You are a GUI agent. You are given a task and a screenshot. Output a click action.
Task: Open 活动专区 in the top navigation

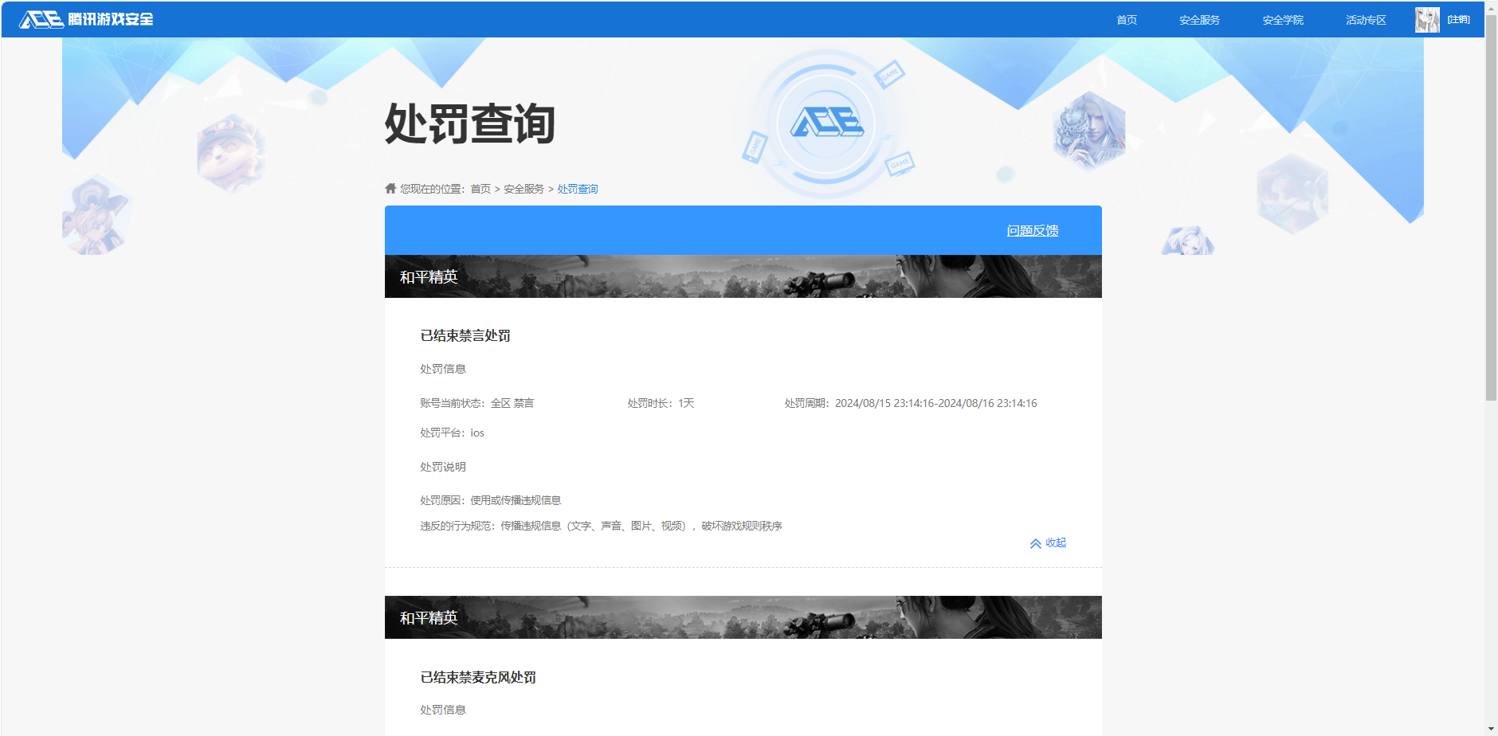(x=1366, y=20)
